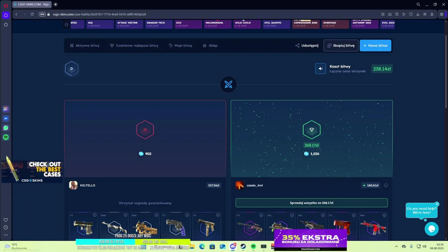Viewport: 448px width, 252px height.
Task: Toggle the battle sound speaker icon
Action: click(321, 69)
